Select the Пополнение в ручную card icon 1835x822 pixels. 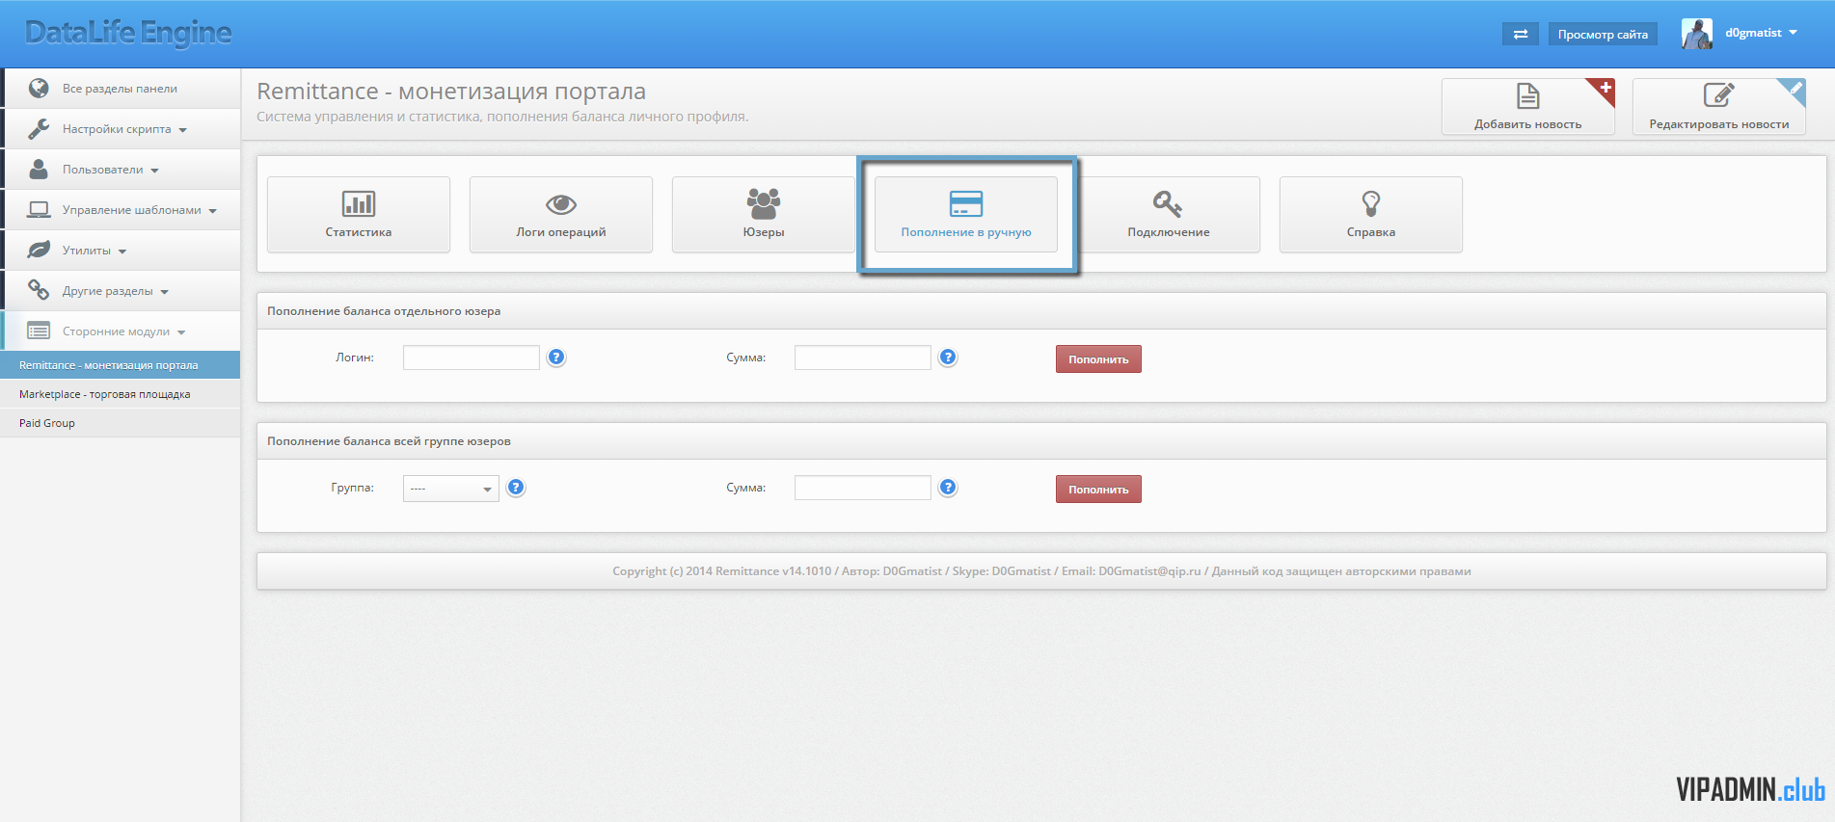coord(966,203)
